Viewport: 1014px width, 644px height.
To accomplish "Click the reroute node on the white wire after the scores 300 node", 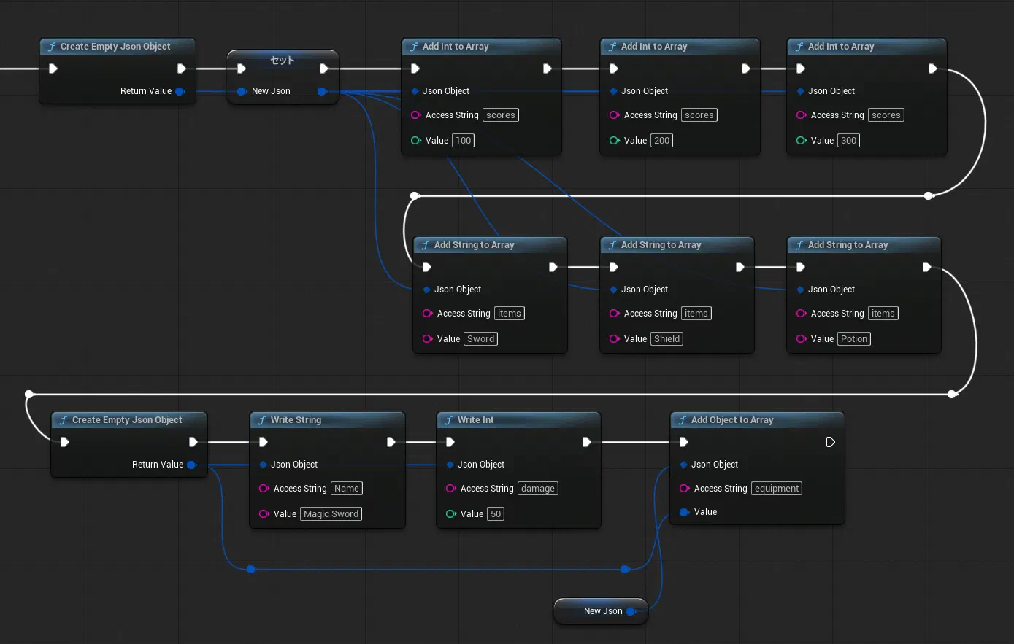I will 929,195.
